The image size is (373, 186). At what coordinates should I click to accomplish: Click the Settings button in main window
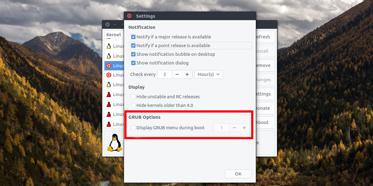pyautogui.click(x=265, y=94)
